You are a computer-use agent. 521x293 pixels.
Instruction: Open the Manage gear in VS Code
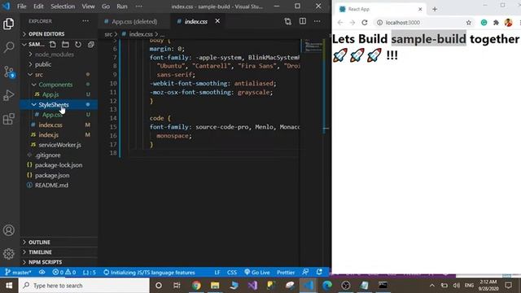(x=9, y=254)
